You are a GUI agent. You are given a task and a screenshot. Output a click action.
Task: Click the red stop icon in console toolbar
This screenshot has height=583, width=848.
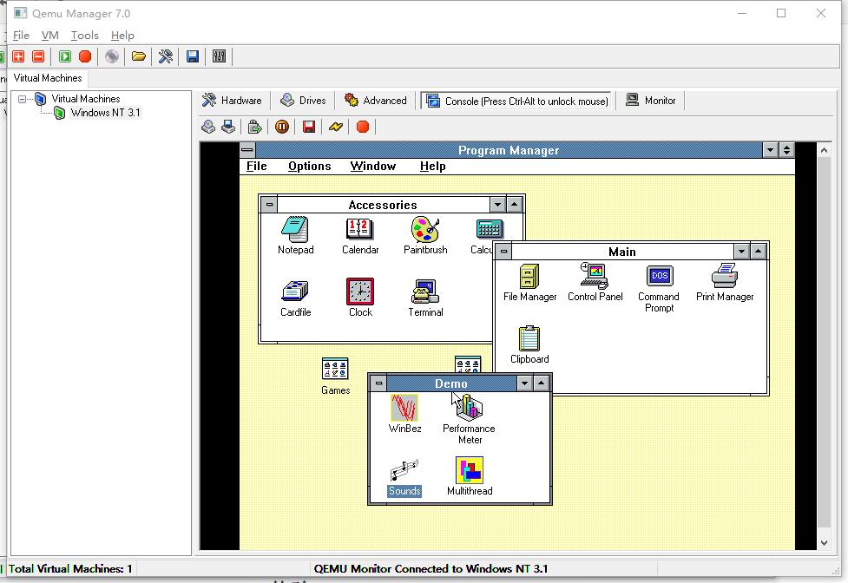[363, 127]
